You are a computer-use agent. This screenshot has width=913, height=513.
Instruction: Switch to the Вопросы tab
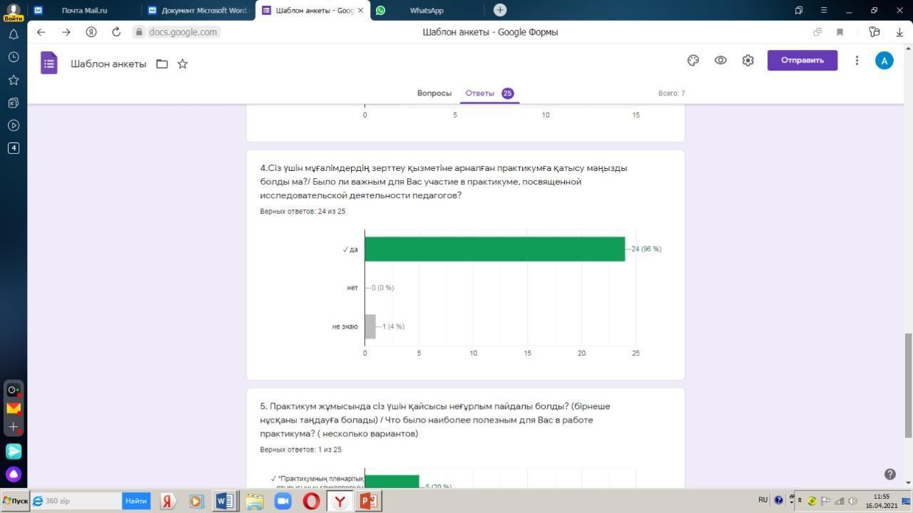434,93
